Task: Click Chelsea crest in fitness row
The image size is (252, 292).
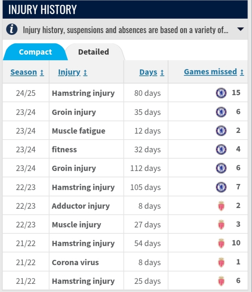Action: [221, 150]
